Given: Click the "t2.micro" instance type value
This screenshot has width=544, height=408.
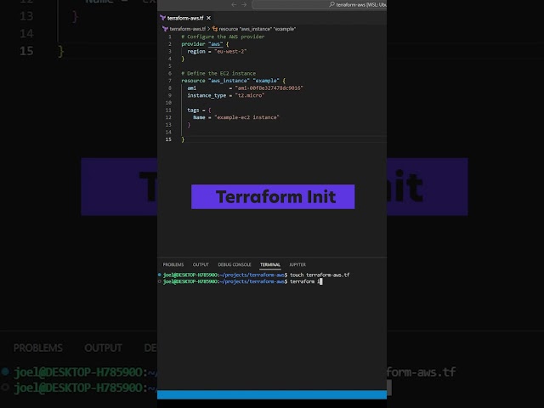Looking at the screenshot, I should click(x=250, y=95).
